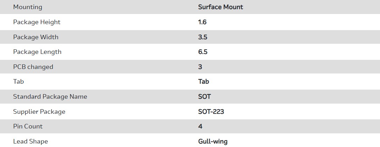Image resolution: width=380 pixels, height=147 pixels.
Task: Click the Supplier Package label
Action: click(x=39, y=112)
